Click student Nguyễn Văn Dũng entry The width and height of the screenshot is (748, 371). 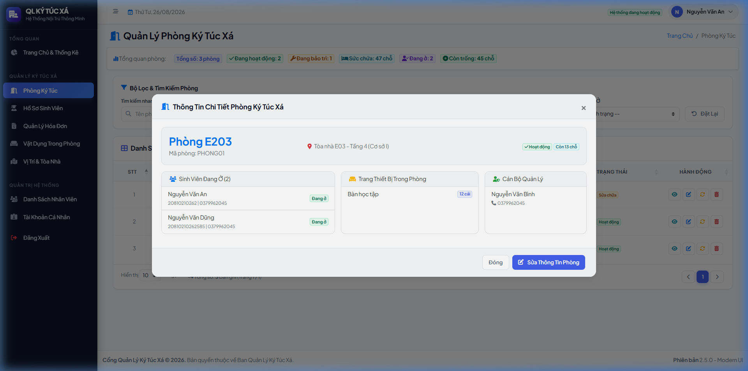(x=248, y=222)
